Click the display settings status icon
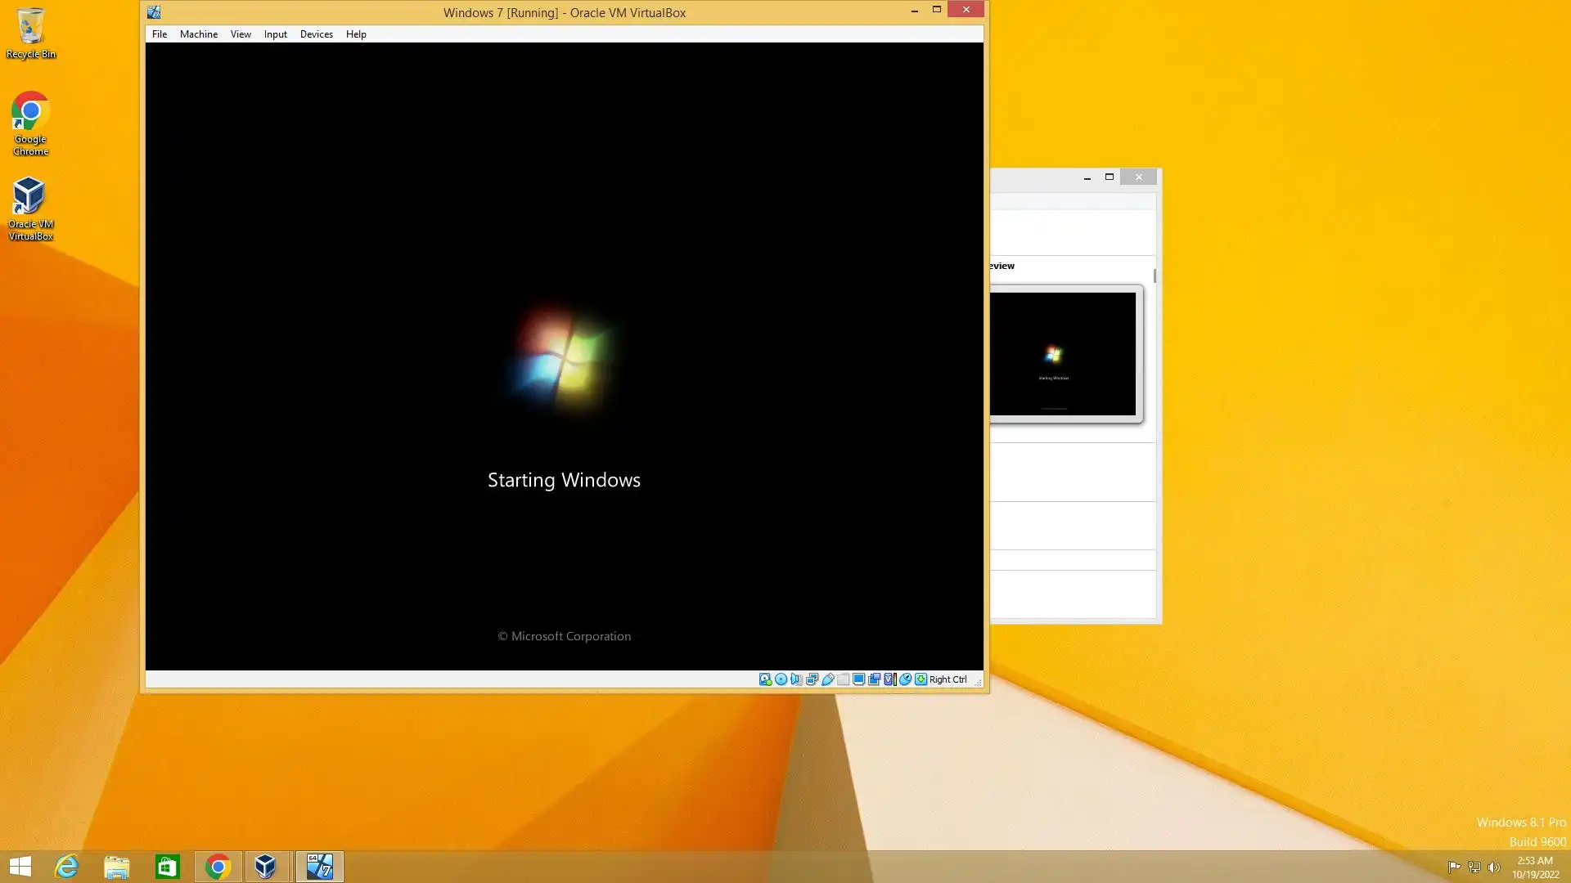 858,679
